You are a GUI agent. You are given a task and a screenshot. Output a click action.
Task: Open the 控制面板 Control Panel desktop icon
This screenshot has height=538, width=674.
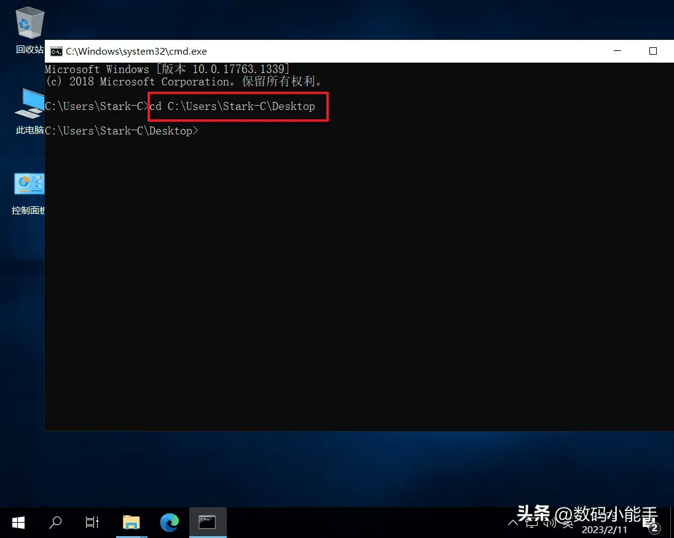28,193
